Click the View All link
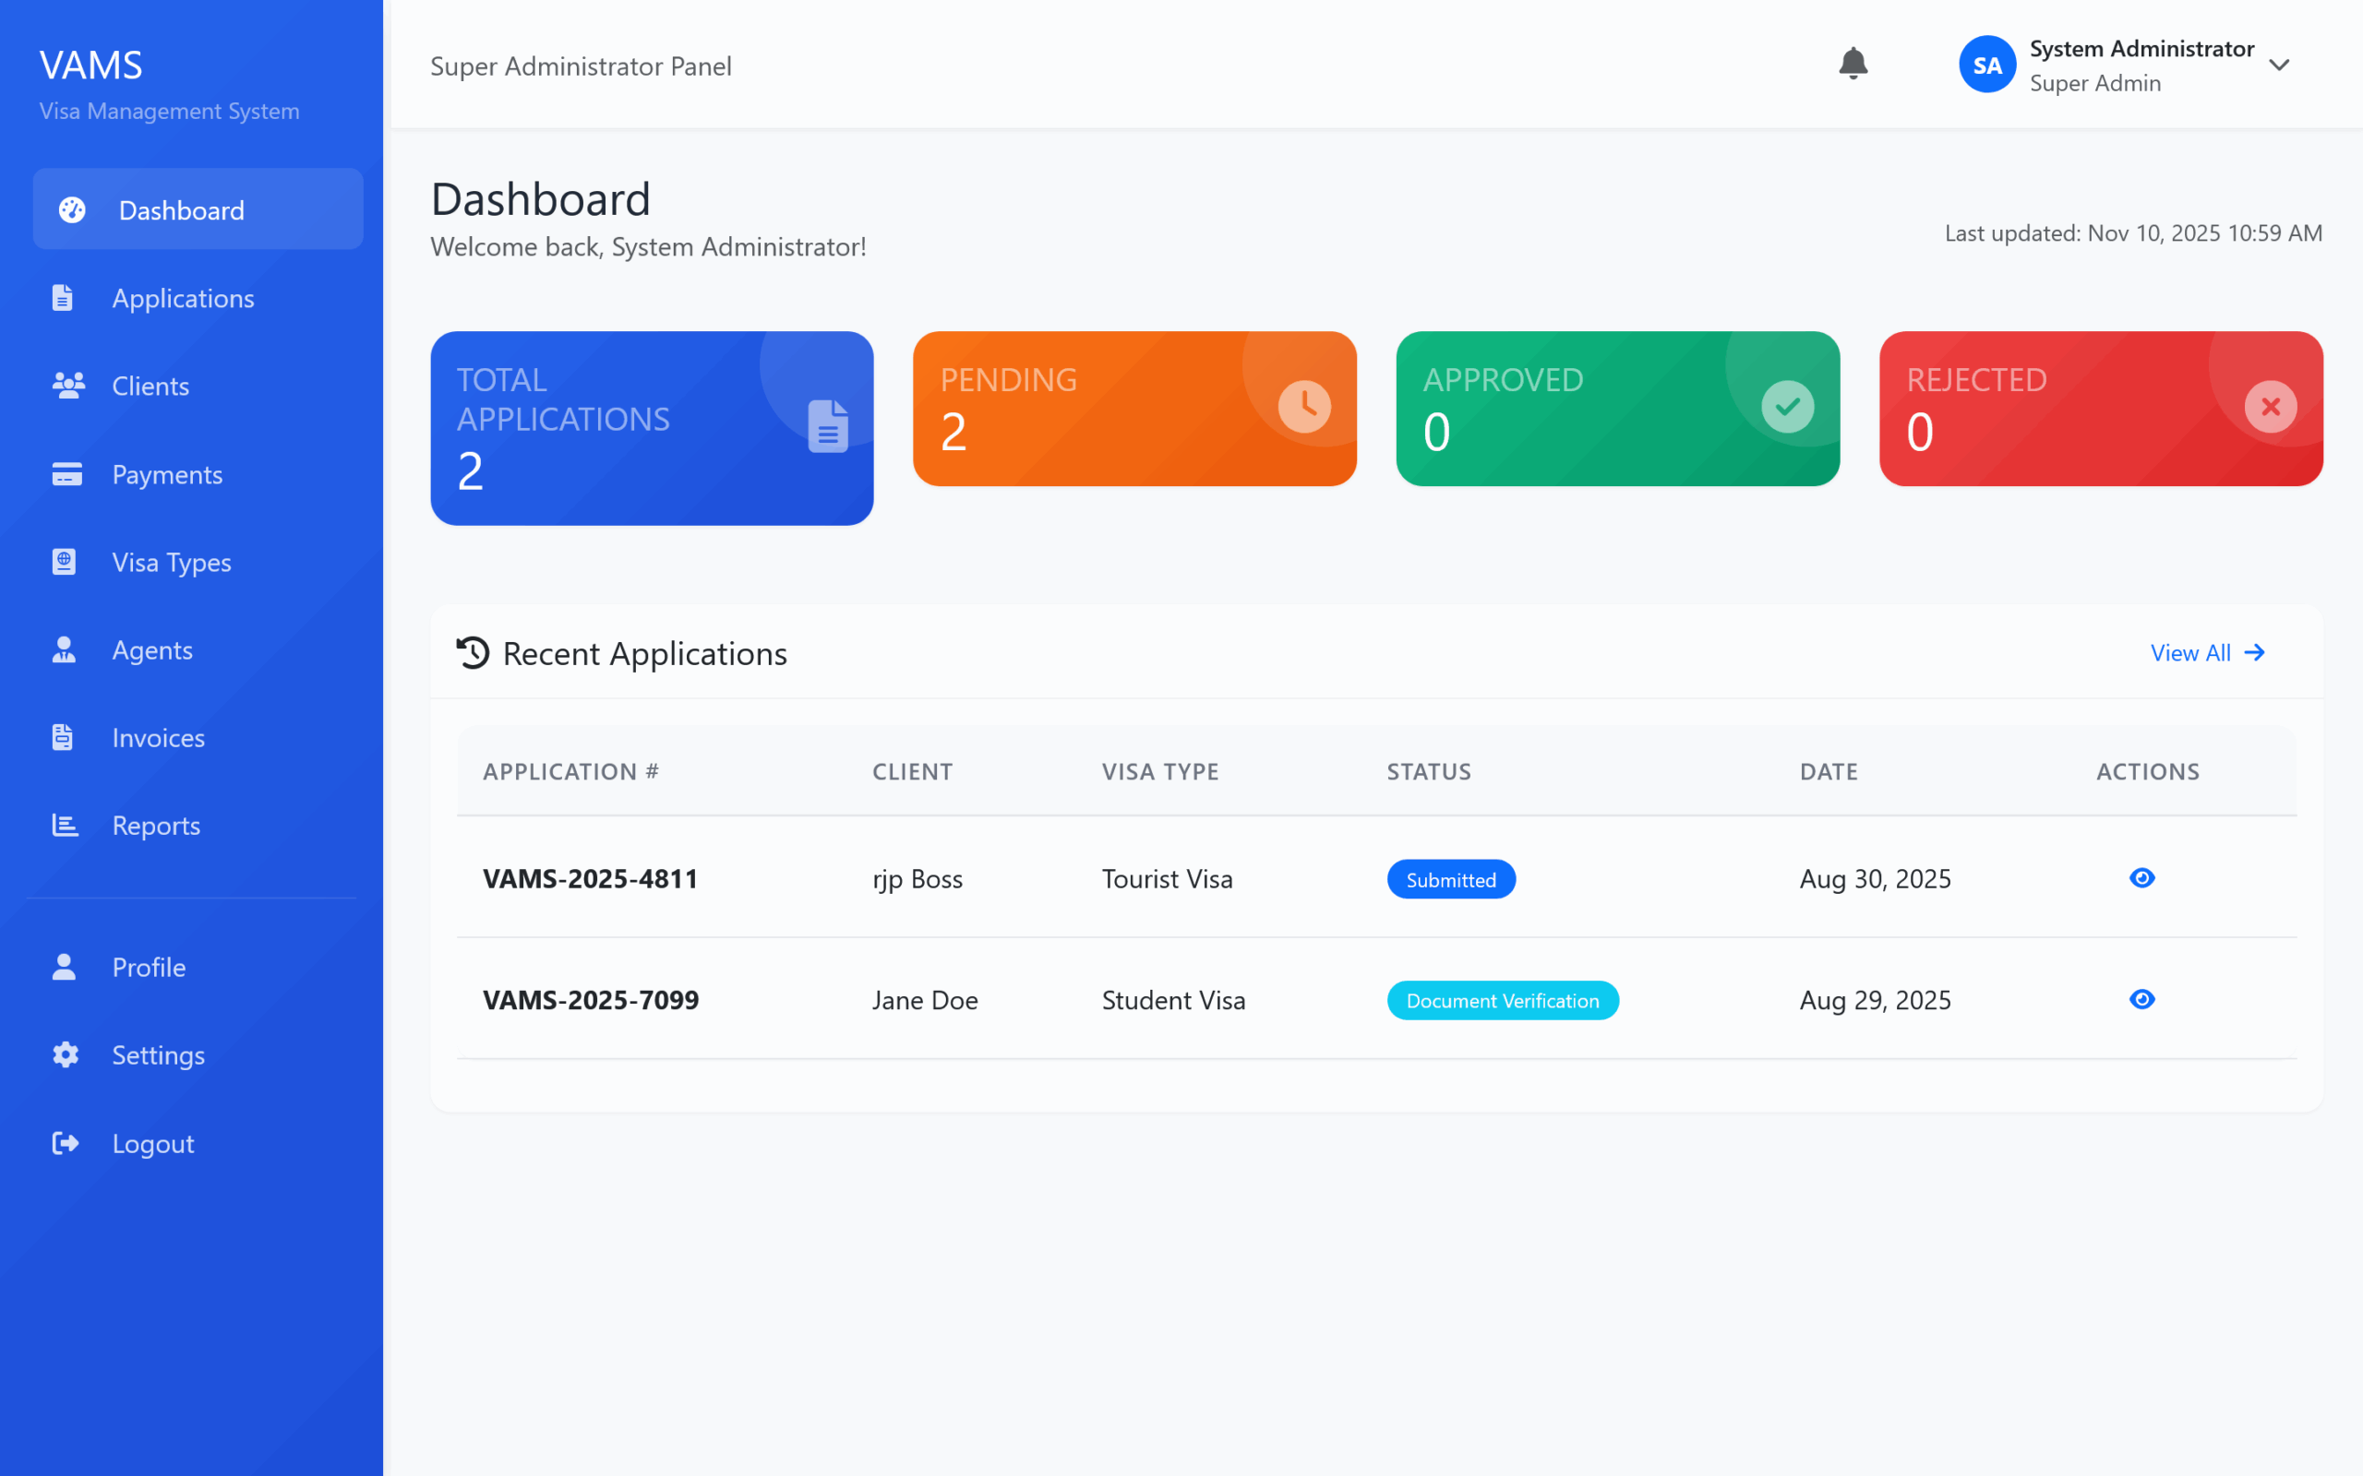 [2206, 652]
